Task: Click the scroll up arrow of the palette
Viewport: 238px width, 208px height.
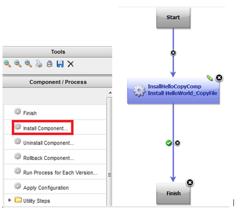Action: [110, 92]
